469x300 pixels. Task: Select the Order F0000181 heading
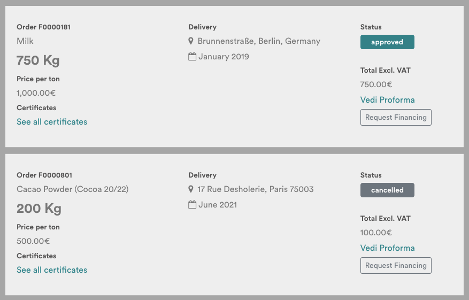[44, 27]
